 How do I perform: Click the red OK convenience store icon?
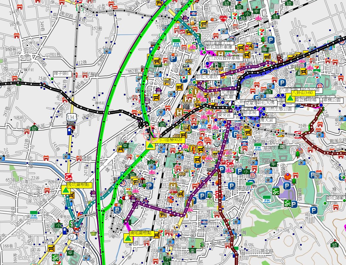pyautogui.click(x=69, y=177)
